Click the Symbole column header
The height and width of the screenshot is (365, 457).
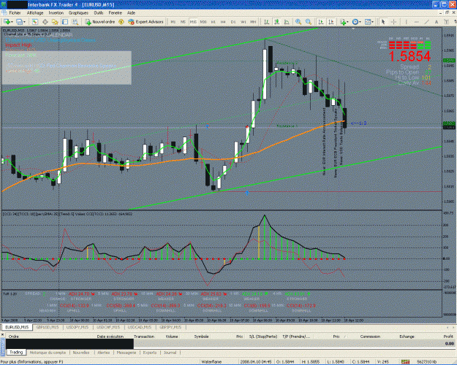coord(201,337)
